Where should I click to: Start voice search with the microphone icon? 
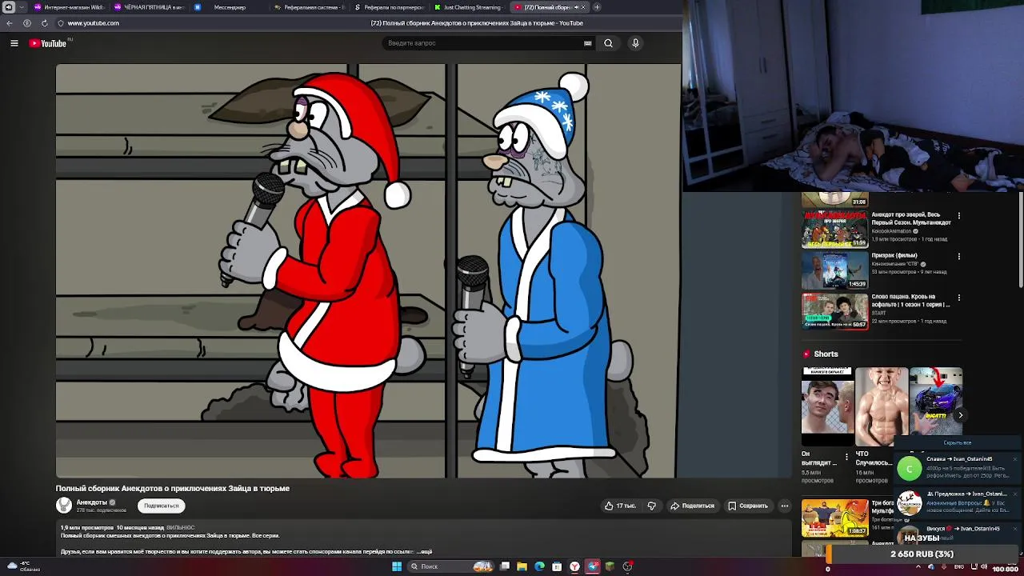(635, 43)
